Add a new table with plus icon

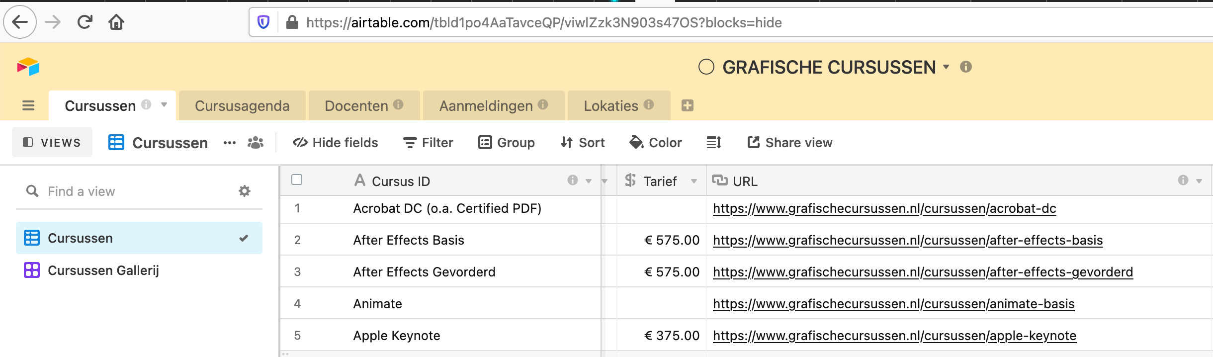coord(688,105)
